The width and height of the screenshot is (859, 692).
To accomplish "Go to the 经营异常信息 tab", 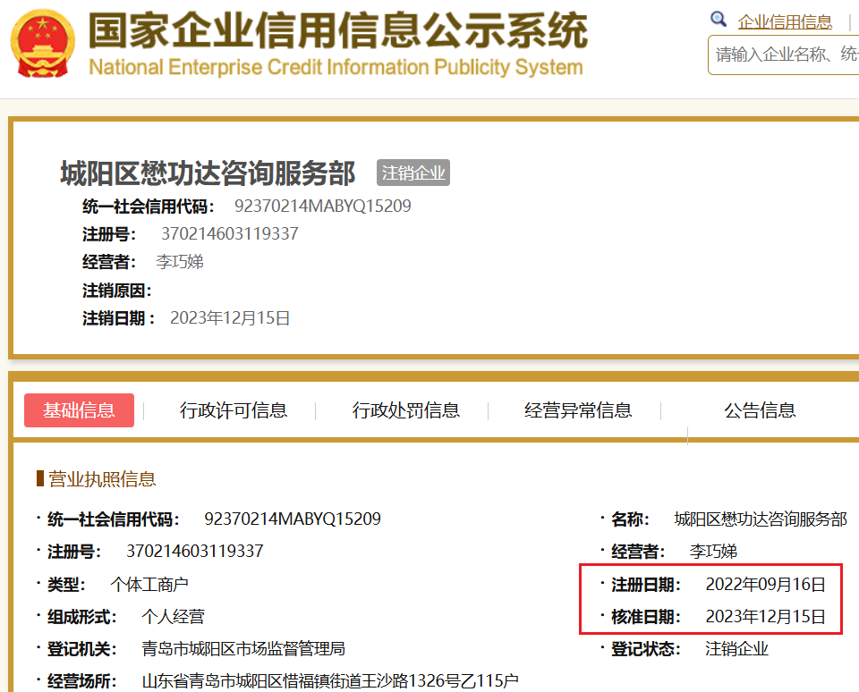I will pyautogui.click(x=578, y=410).
